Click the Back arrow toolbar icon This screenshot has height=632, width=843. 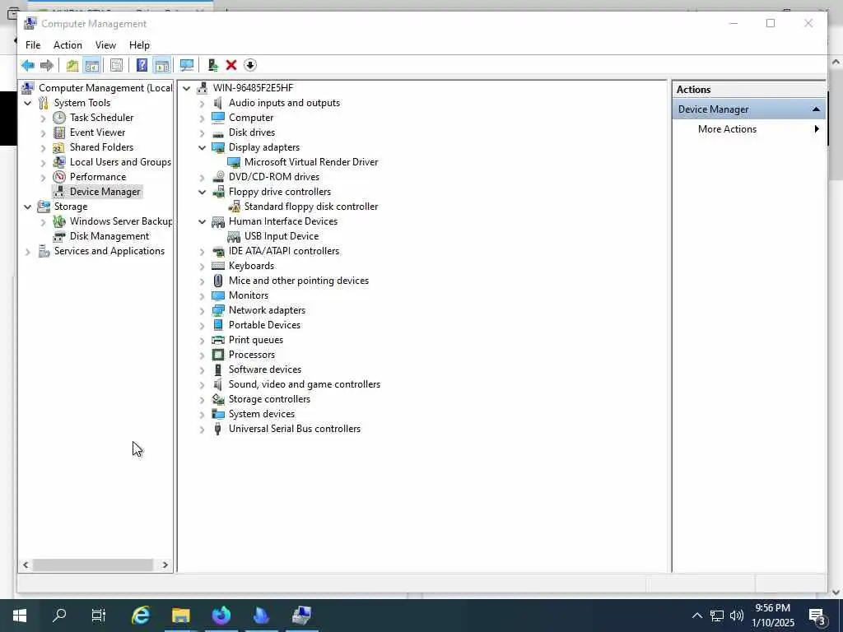(x=27, y=66)
